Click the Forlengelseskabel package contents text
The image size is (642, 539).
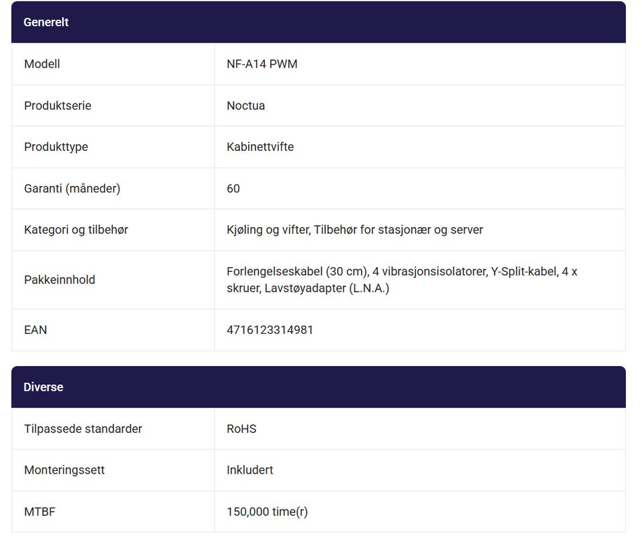coord(402,280)
